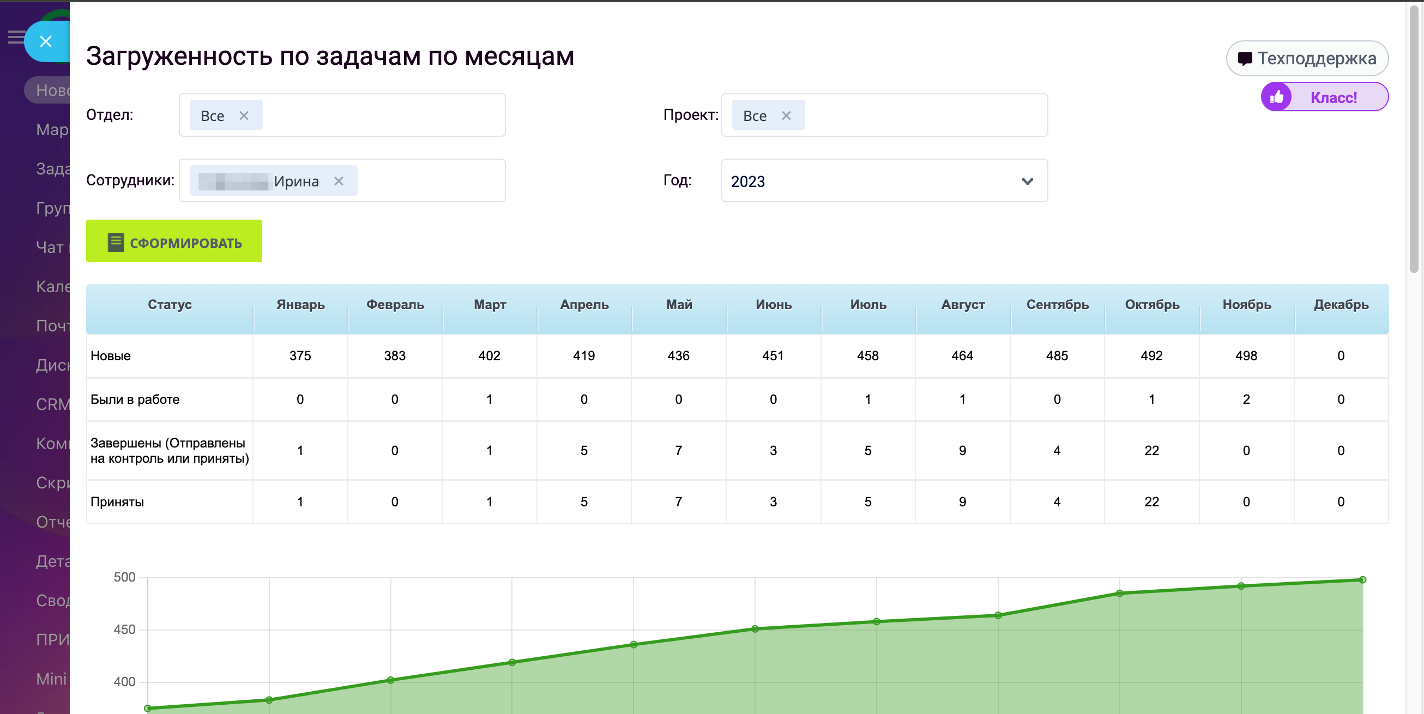Image resolution: width=1424 pixels, height=714 pixels.
Task: Open the Mini item in sidebar
Action: (51, 679)
